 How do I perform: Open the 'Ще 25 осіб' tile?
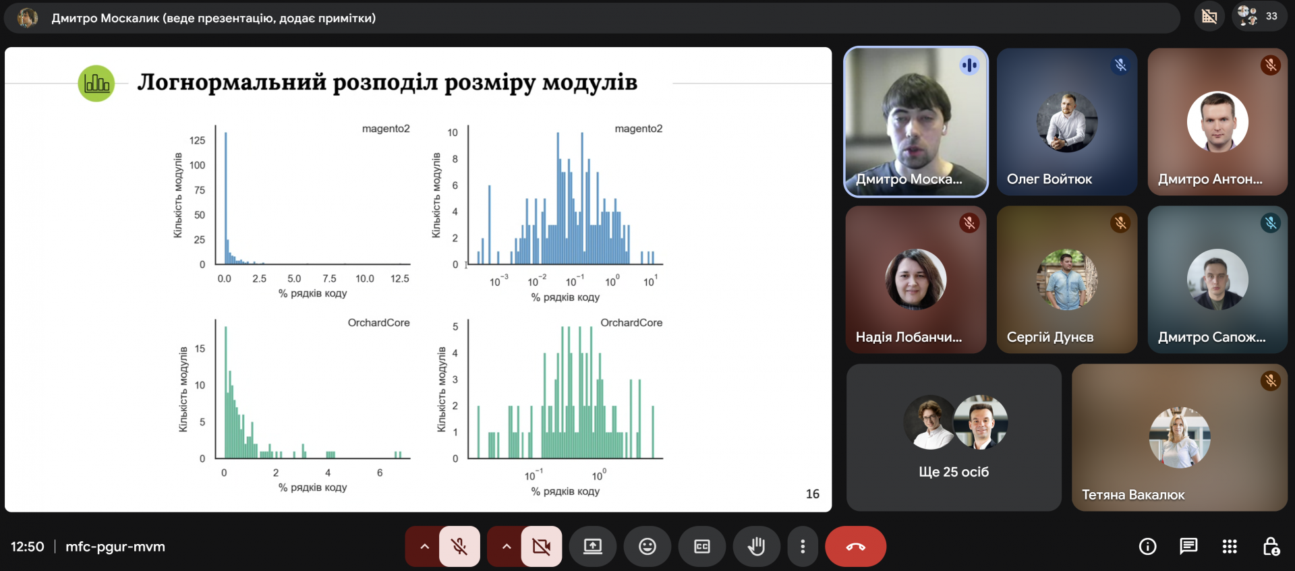(954, 438)
